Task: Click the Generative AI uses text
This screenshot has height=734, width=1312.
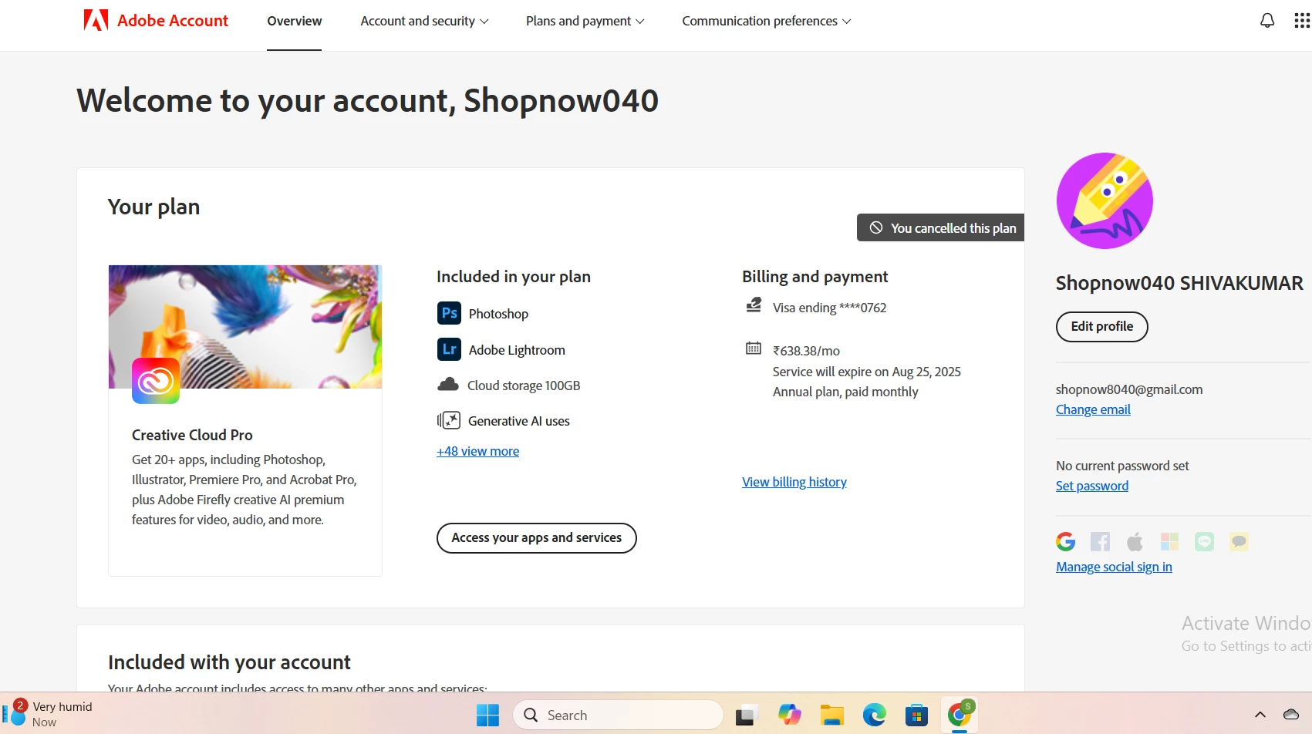Action: pyautogui.click(x=519, y=421)
